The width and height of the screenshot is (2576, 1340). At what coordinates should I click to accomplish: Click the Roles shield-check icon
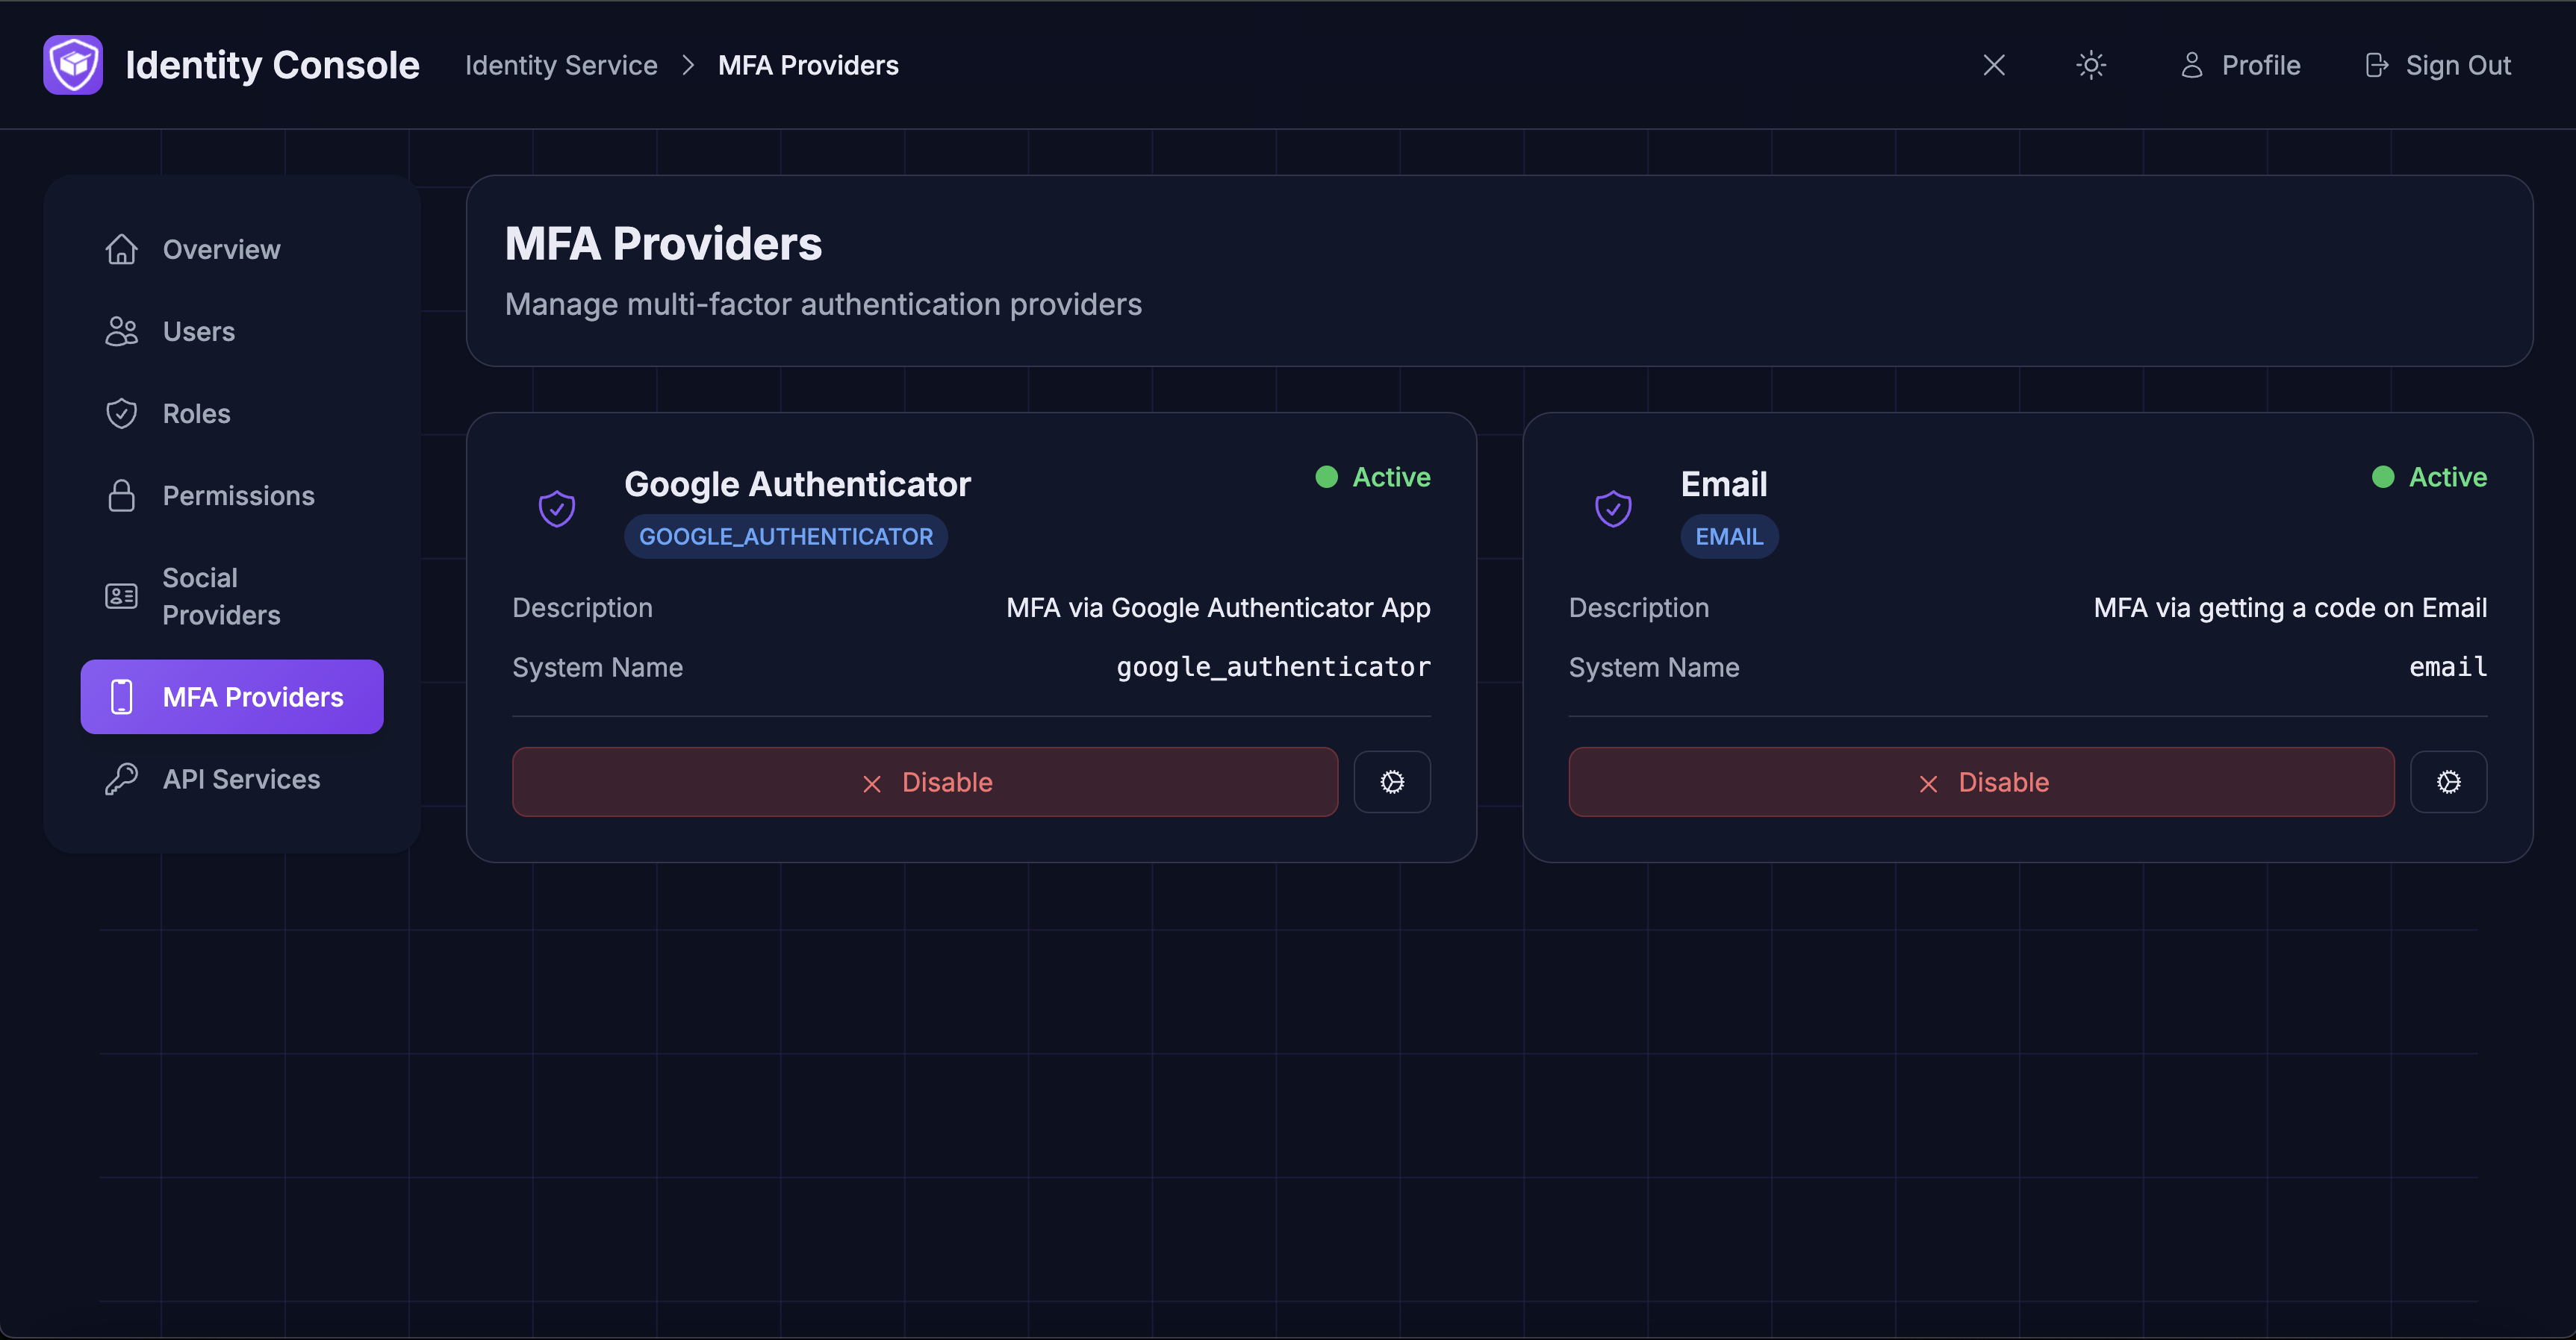point(121,413)
